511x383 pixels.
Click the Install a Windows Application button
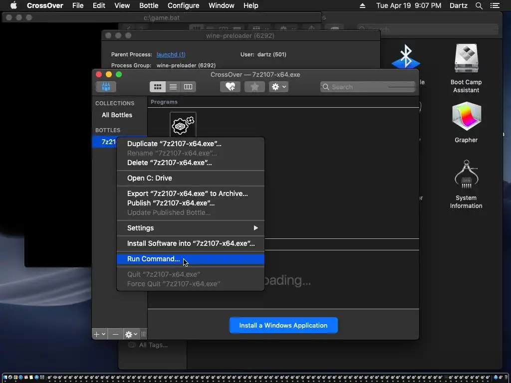[283, 325]
